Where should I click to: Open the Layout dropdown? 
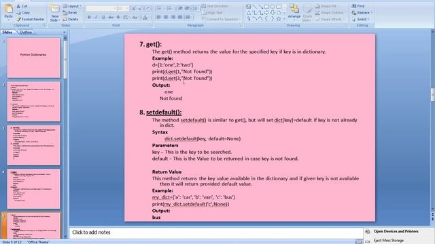72,6
